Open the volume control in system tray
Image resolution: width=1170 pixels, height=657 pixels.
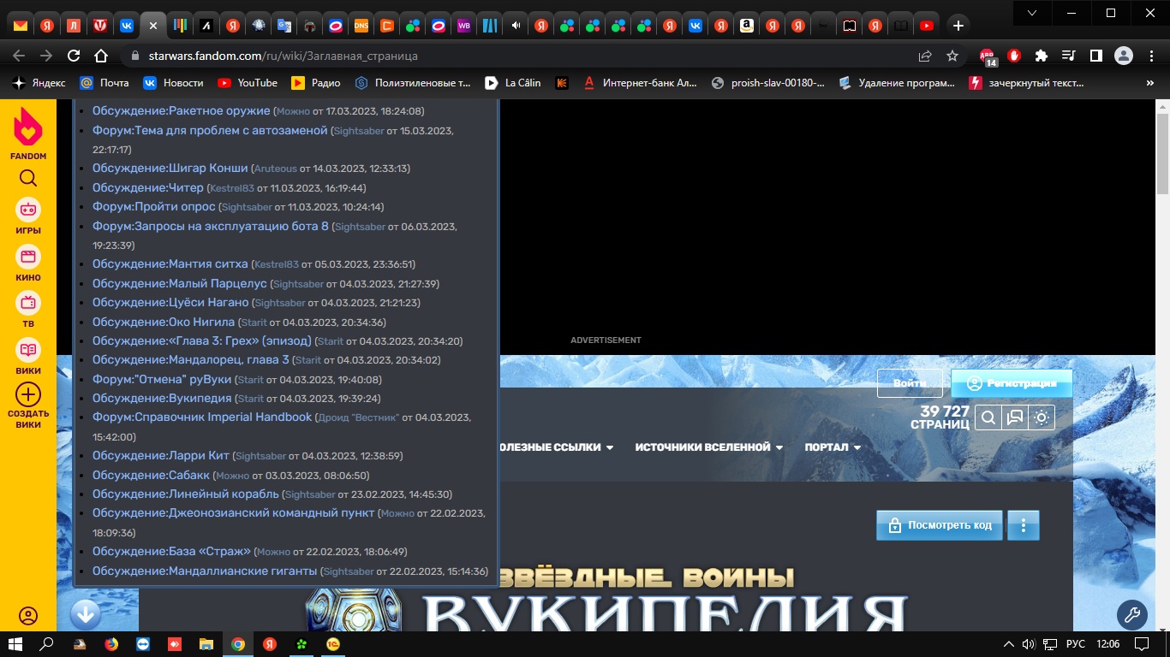pyautogui.click(x=1029, y=644)
